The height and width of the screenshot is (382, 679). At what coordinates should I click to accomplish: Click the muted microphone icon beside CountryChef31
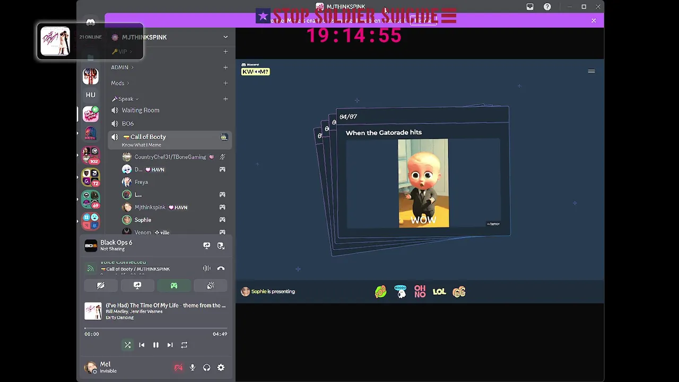(x=222, y=157)
